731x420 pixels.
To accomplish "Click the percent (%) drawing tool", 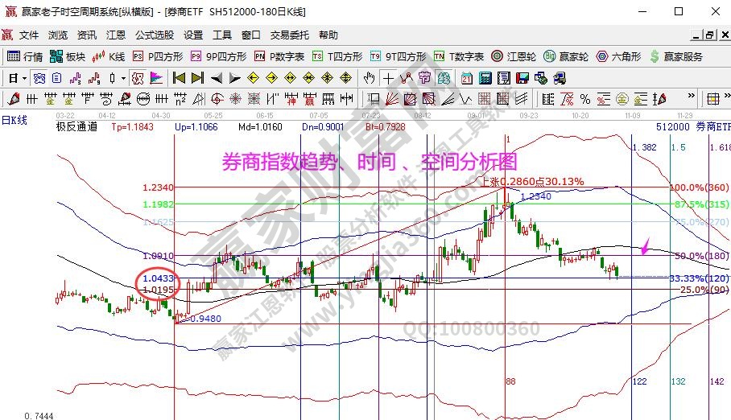I will coord(585,99).
